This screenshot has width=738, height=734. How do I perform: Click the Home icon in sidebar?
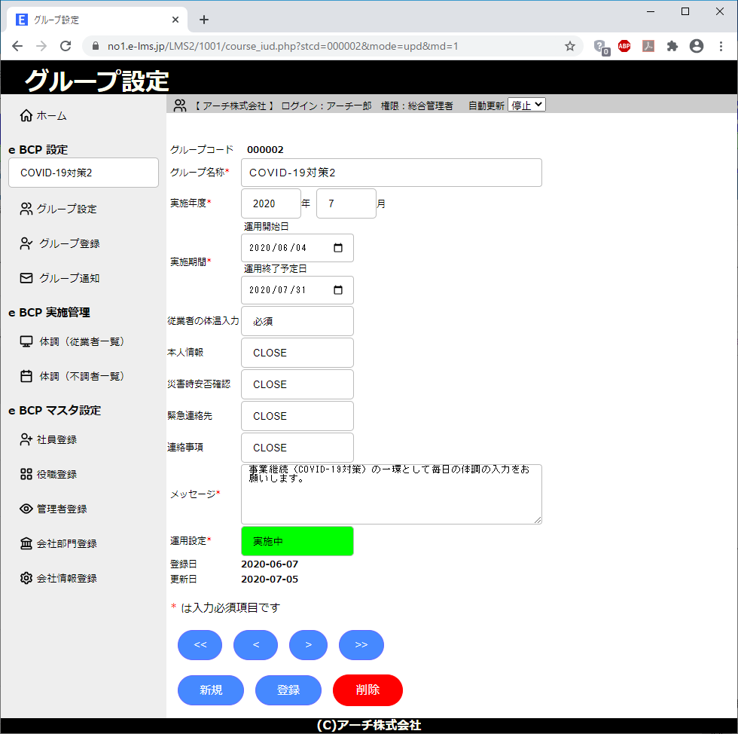click(x=26, y=116)
